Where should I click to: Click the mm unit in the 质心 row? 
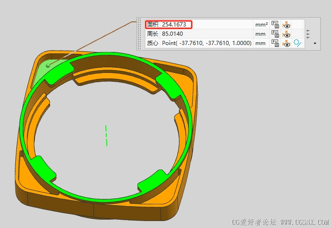[x=260, y=43]
